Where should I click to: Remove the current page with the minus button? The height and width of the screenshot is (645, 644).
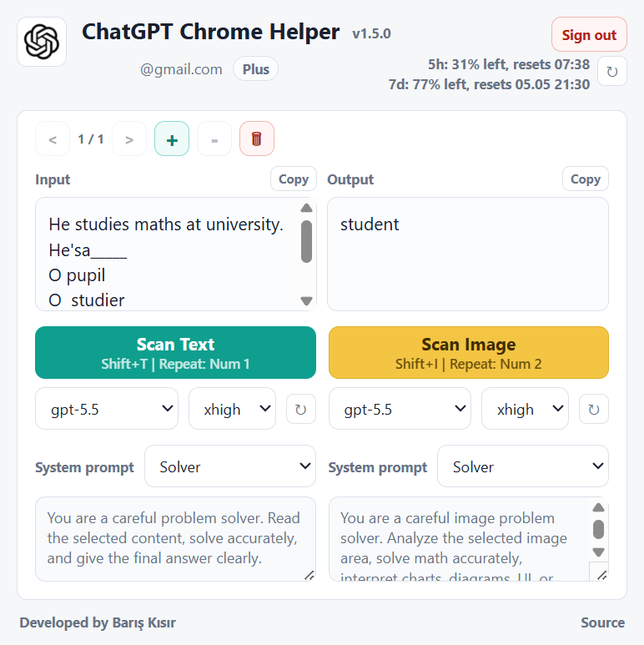[x=214, y=139]
